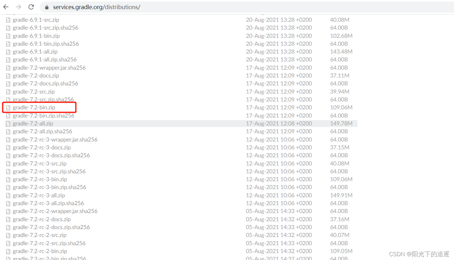This screenshot has width=454, height=260.
Task: Click the 17-Aug-2021 12:08 +0200 date
Action: click(279, 124)
